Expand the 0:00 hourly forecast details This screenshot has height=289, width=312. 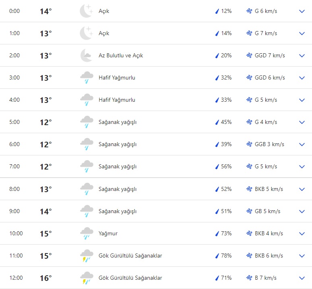(302, 11)
